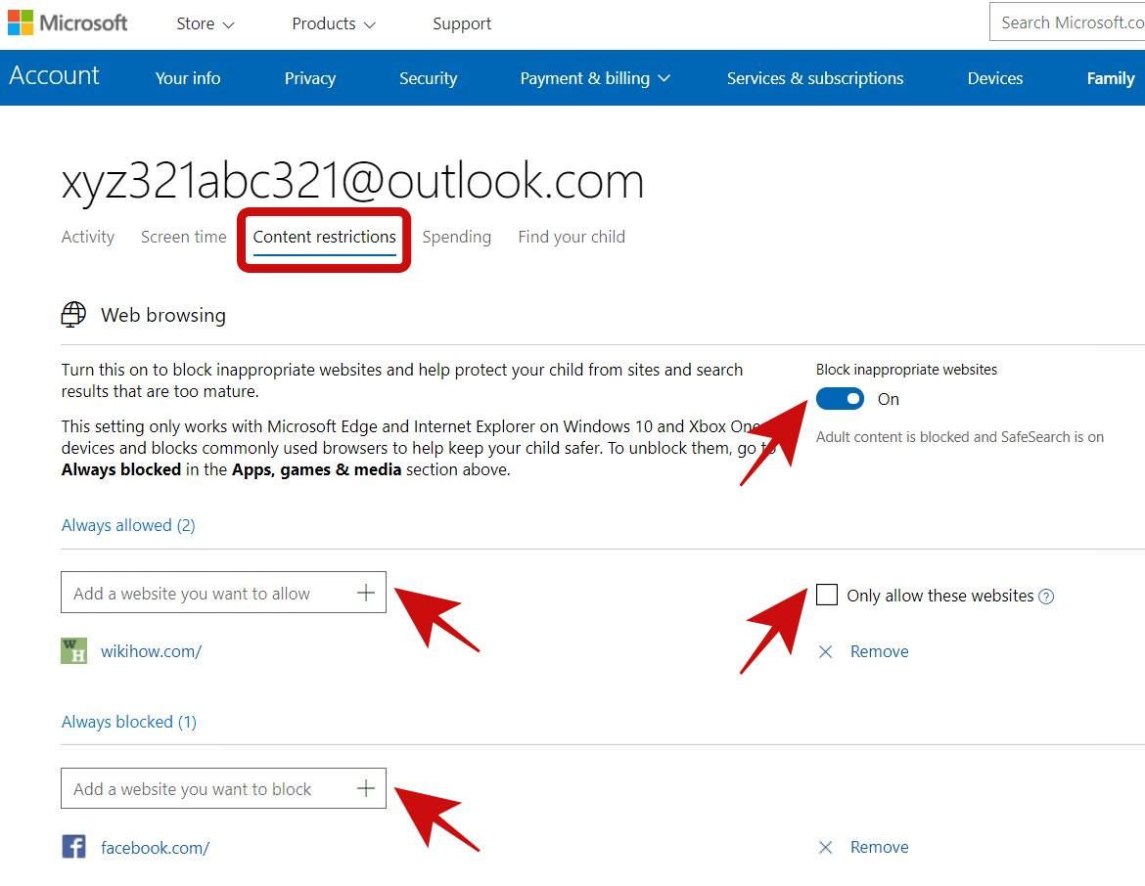Open the Find your child tab
Viewport: 1145px width, 886px height.
572,237
